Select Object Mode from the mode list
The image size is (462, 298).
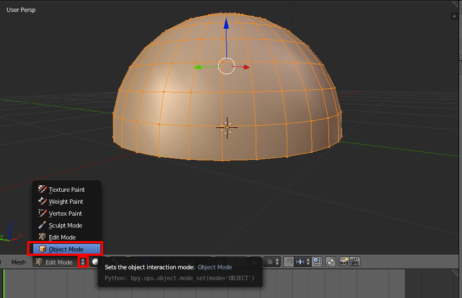click(x=67, y=249)
